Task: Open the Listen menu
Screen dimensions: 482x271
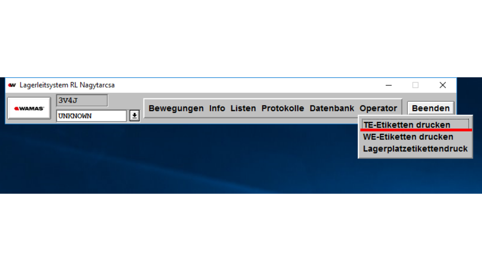Action: click(243, 108)
